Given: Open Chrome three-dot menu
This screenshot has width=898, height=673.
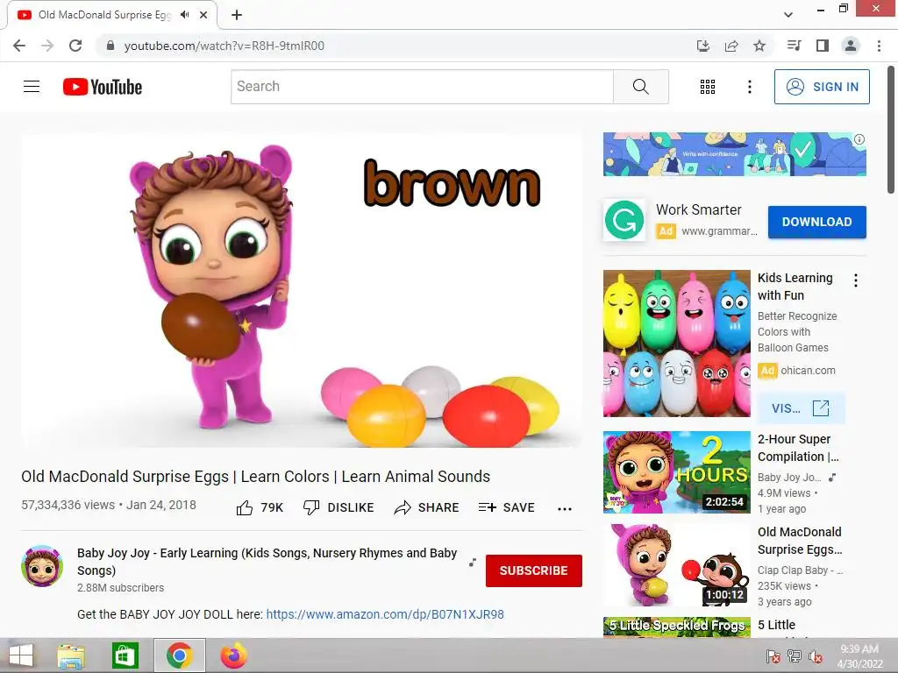Looking at the screenshot, I should pos(879,46).
